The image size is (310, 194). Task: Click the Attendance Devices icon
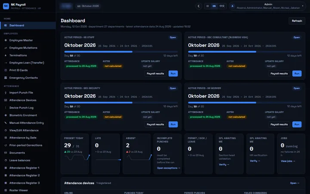(6, 100)
